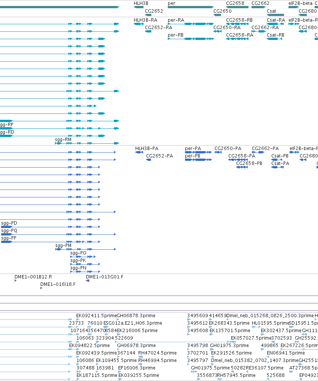318x381 pixels.
Task: Click the HLH3B-RA transcript label
Action: coord(145,20)
